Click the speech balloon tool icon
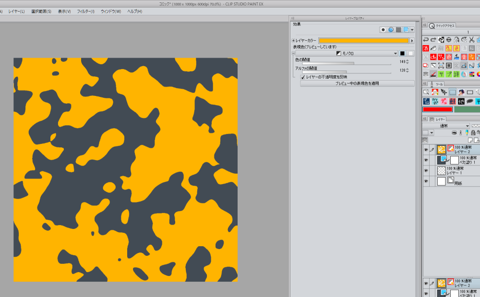Image resolution: width=480 pixels, height=297 pixels. pyautogui.click(x=470, y=101)
